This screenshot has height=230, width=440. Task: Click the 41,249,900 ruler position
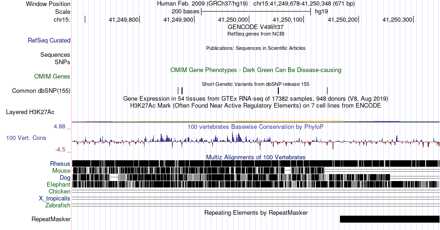pyautogui.click(x=178, y=19)
